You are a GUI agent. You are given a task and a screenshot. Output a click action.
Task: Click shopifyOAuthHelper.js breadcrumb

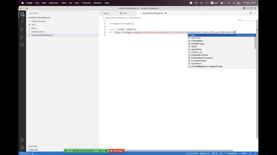[116, 18]
